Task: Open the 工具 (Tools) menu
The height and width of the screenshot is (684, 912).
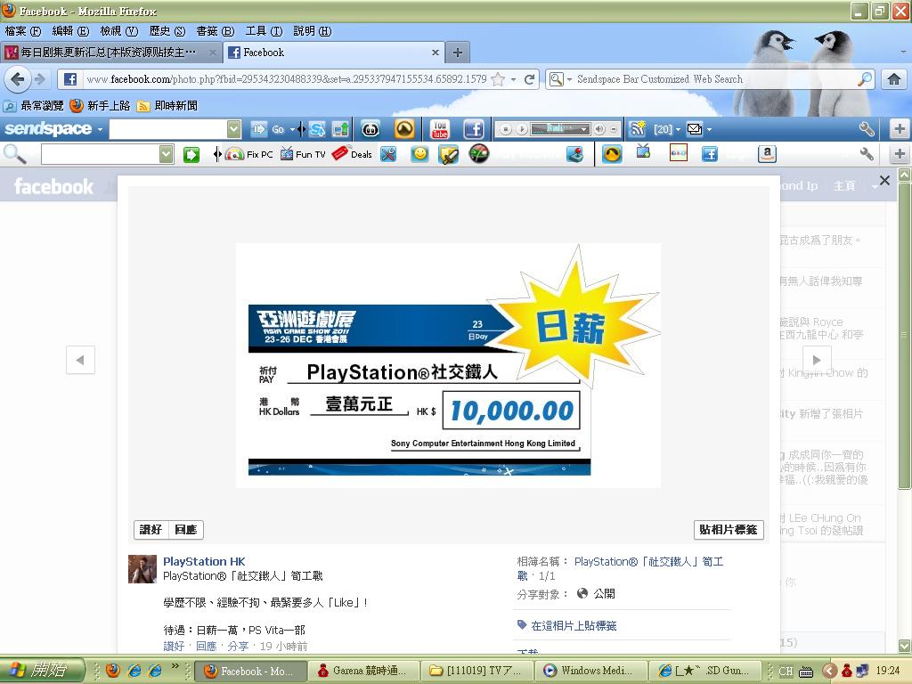Action: coord(264,31)
